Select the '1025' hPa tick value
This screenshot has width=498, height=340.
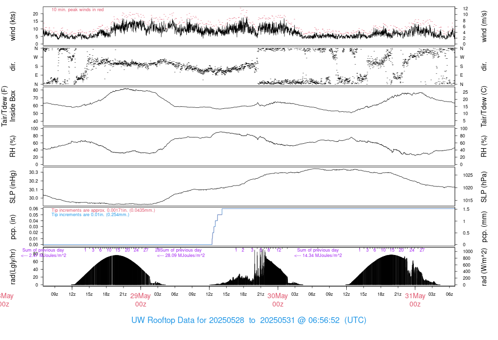[x=468, y=175]
